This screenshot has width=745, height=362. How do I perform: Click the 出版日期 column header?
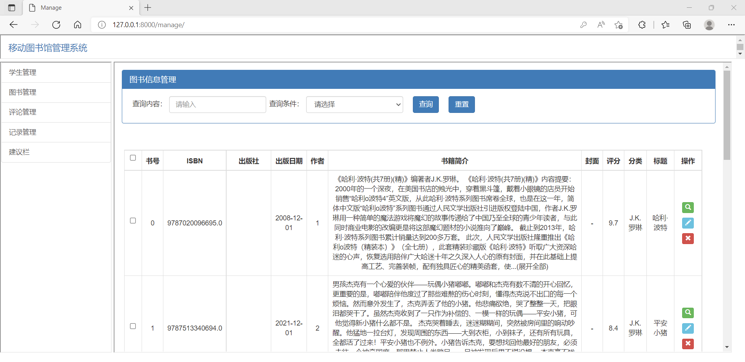pyautogui.click(x=289, y=161)
